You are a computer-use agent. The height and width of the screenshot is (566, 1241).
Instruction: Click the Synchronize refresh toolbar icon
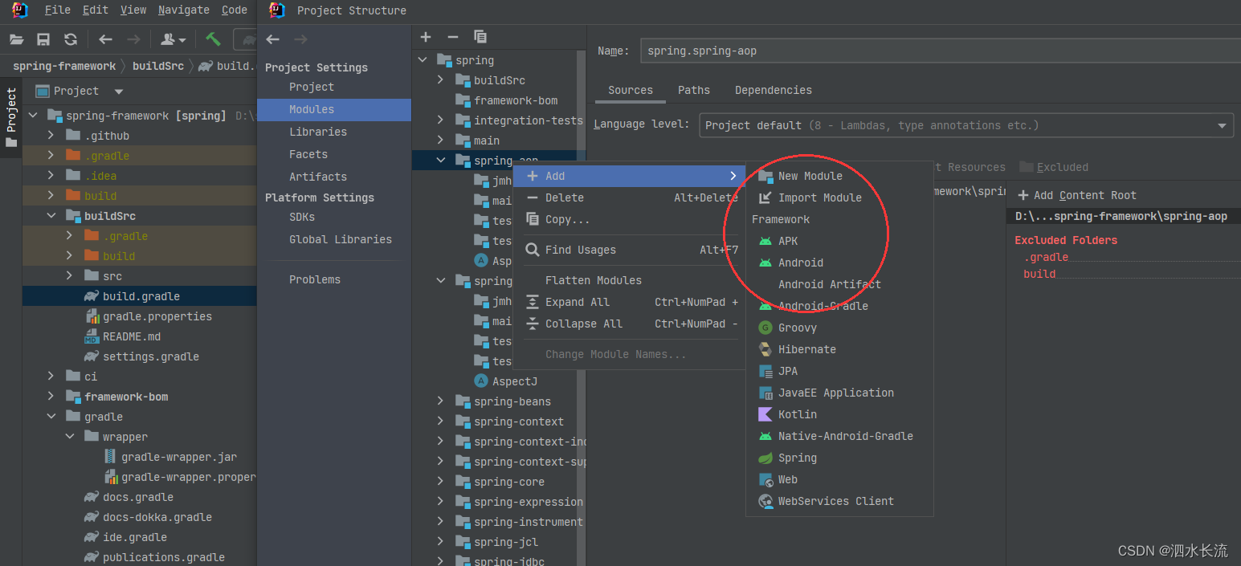click(71, 39)
